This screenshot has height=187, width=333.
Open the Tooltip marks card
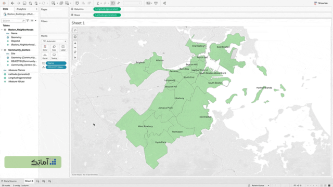pyautogui.click(x=54, y=57)
